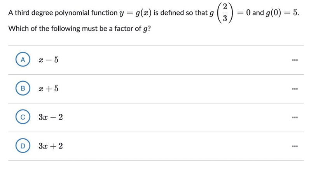Choose the circle labeled D
Viewport: 311px width, 171px height.
23,146
